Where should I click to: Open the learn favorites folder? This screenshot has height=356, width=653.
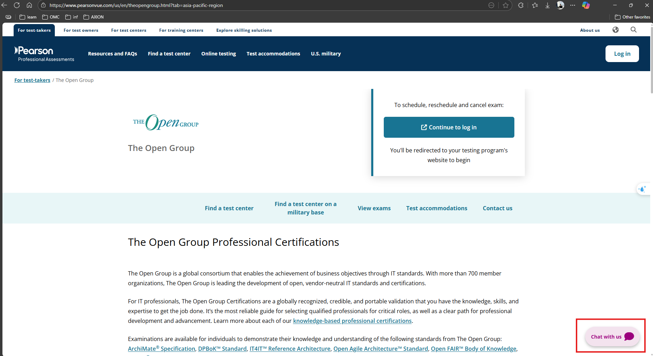(28, 17)
